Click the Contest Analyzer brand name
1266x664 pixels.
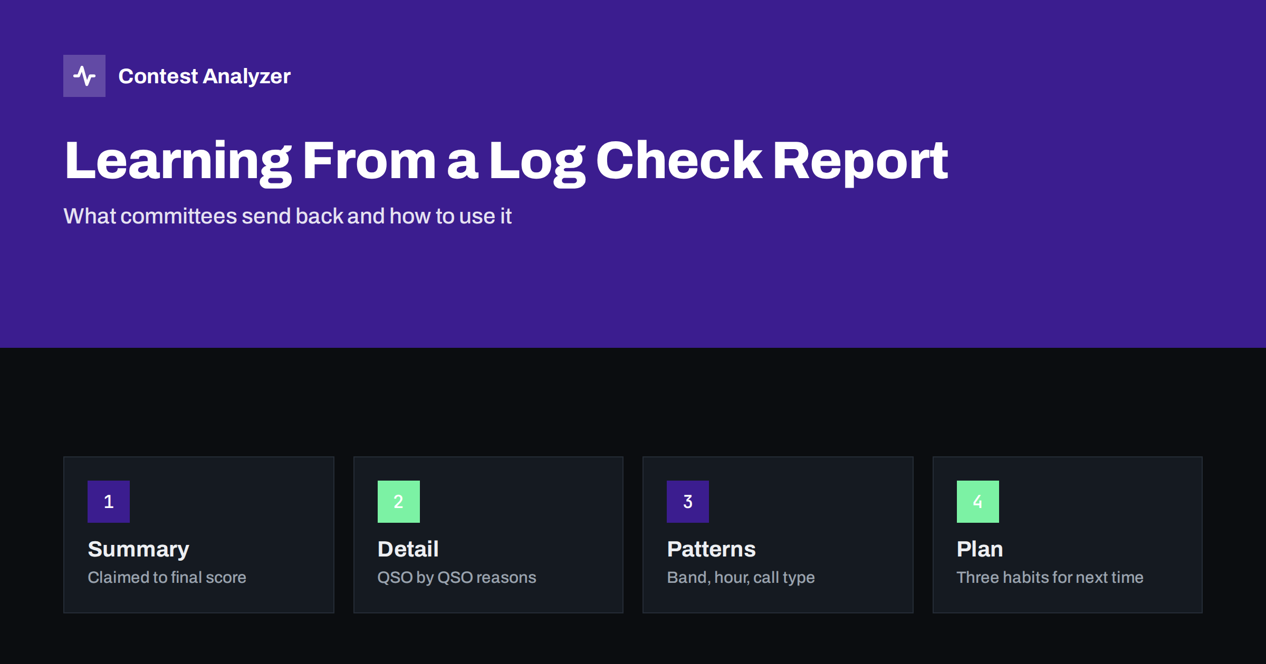tap(204, 76)
